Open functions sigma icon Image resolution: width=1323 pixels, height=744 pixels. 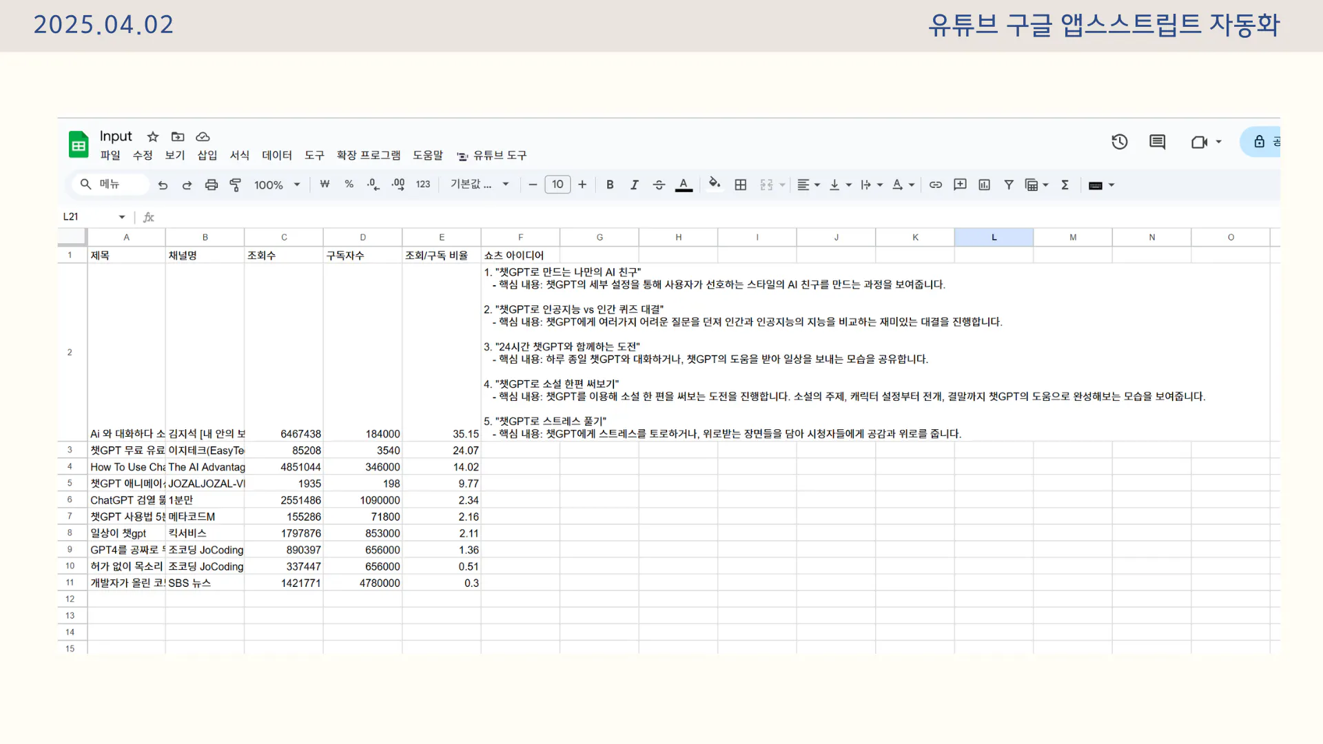click(1065, 185)
